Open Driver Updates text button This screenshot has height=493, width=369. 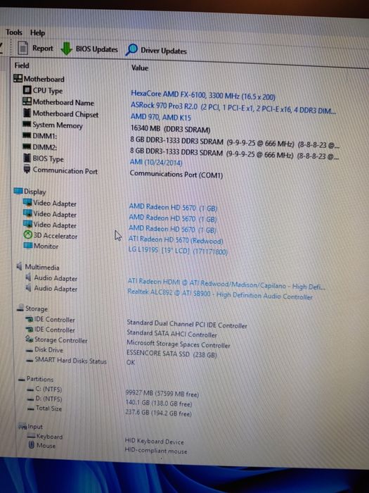[164, 51]
